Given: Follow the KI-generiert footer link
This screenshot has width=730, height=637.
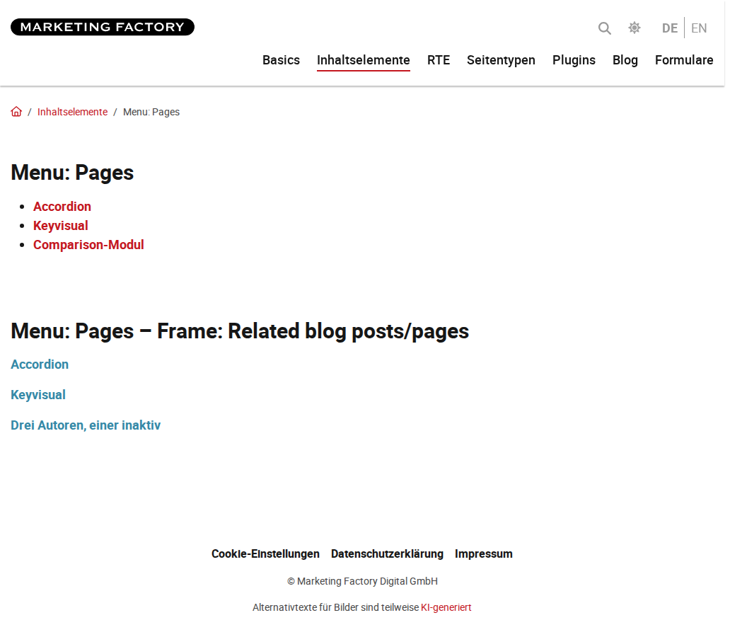Looking at the screenshot, I should [446, 607].
